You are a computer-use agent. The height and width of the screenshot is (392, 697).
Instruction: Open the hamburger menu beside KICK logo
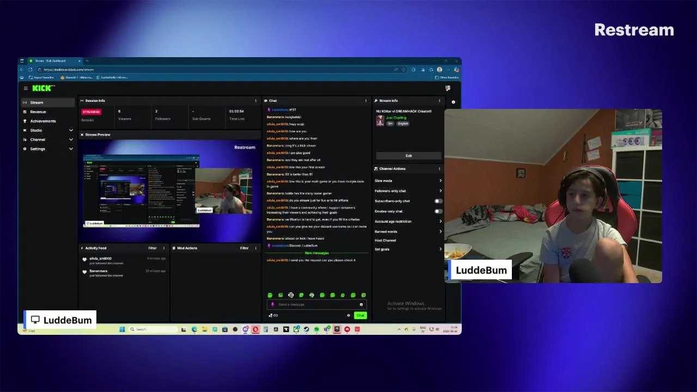26,88
